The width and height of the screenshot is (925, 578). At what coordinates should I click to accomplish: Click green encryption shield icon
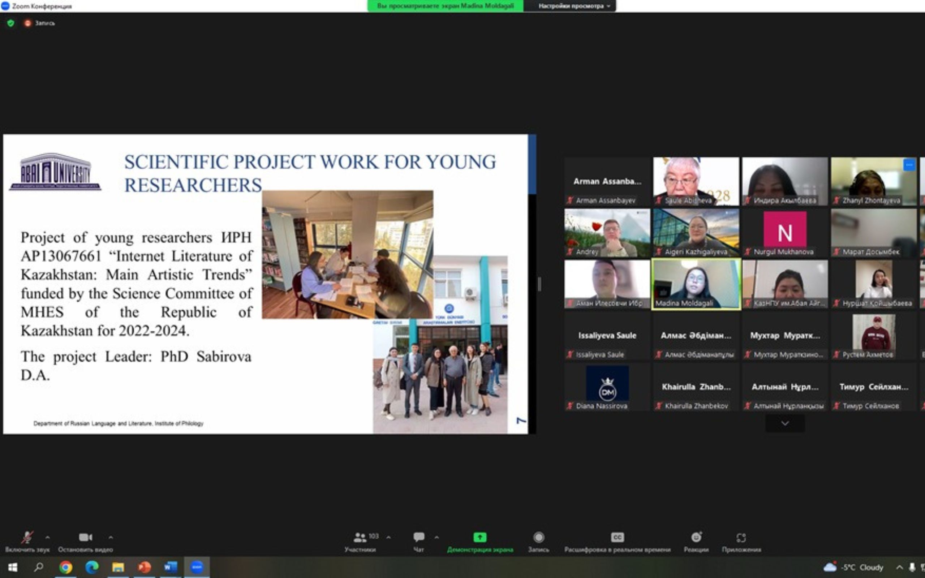(11, 23)
